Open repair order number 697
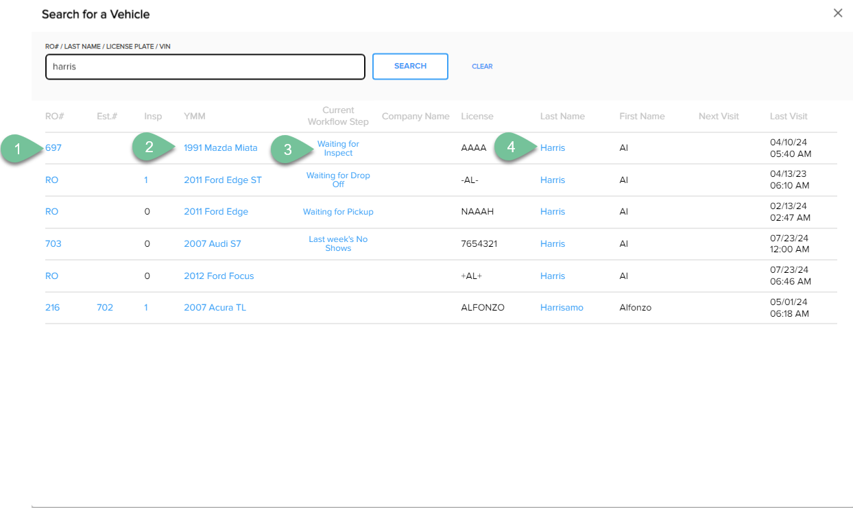The height and width of the screenshot is (508, 853). tap(53, 148)
